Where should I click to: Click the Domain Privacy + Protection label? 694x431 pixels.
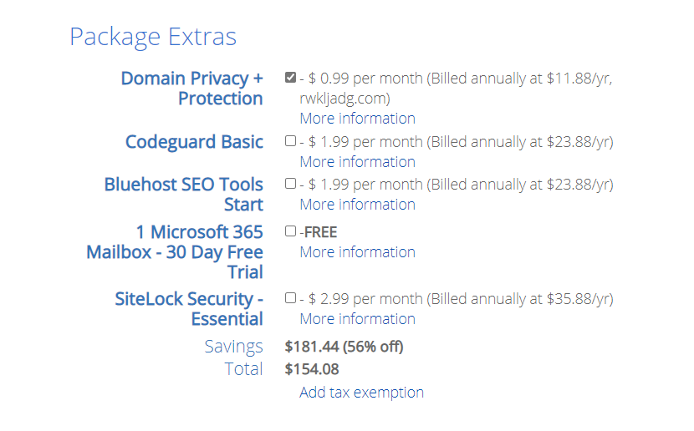click(191, 89)
